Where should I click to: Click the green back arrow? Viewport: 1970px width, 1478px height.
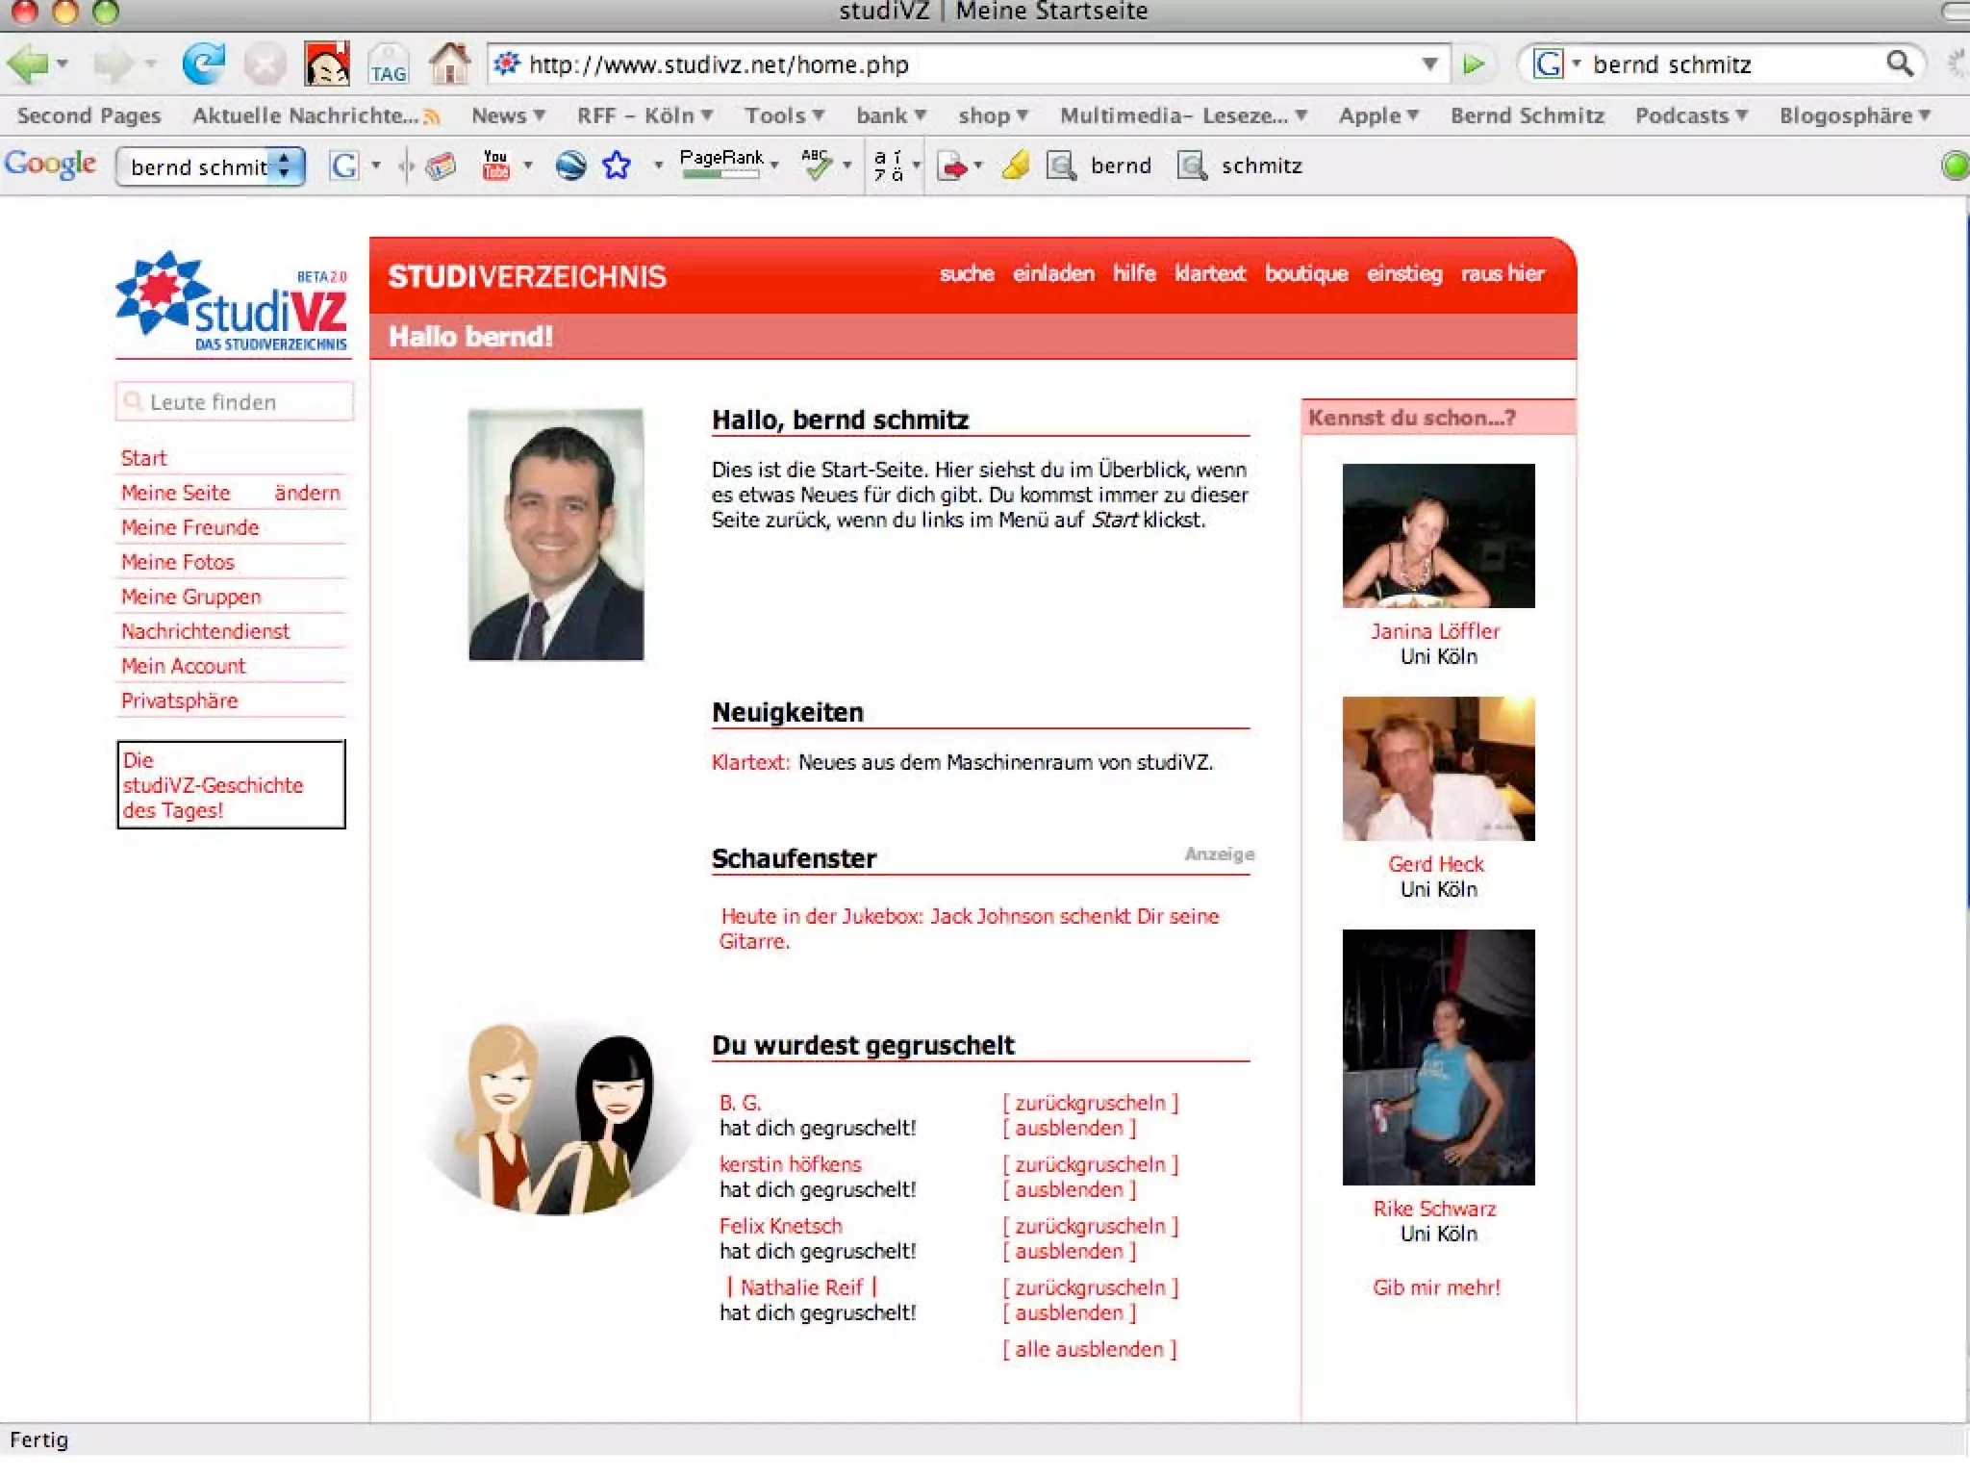[27, 64]
